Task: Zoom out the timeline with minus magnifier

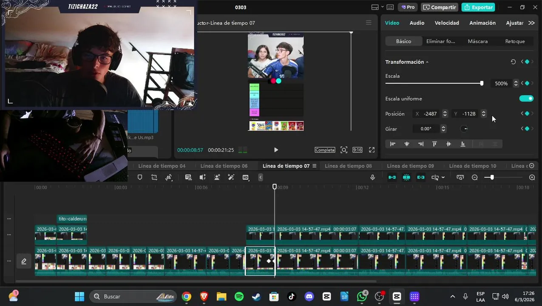Action: [x=475, y=177]
